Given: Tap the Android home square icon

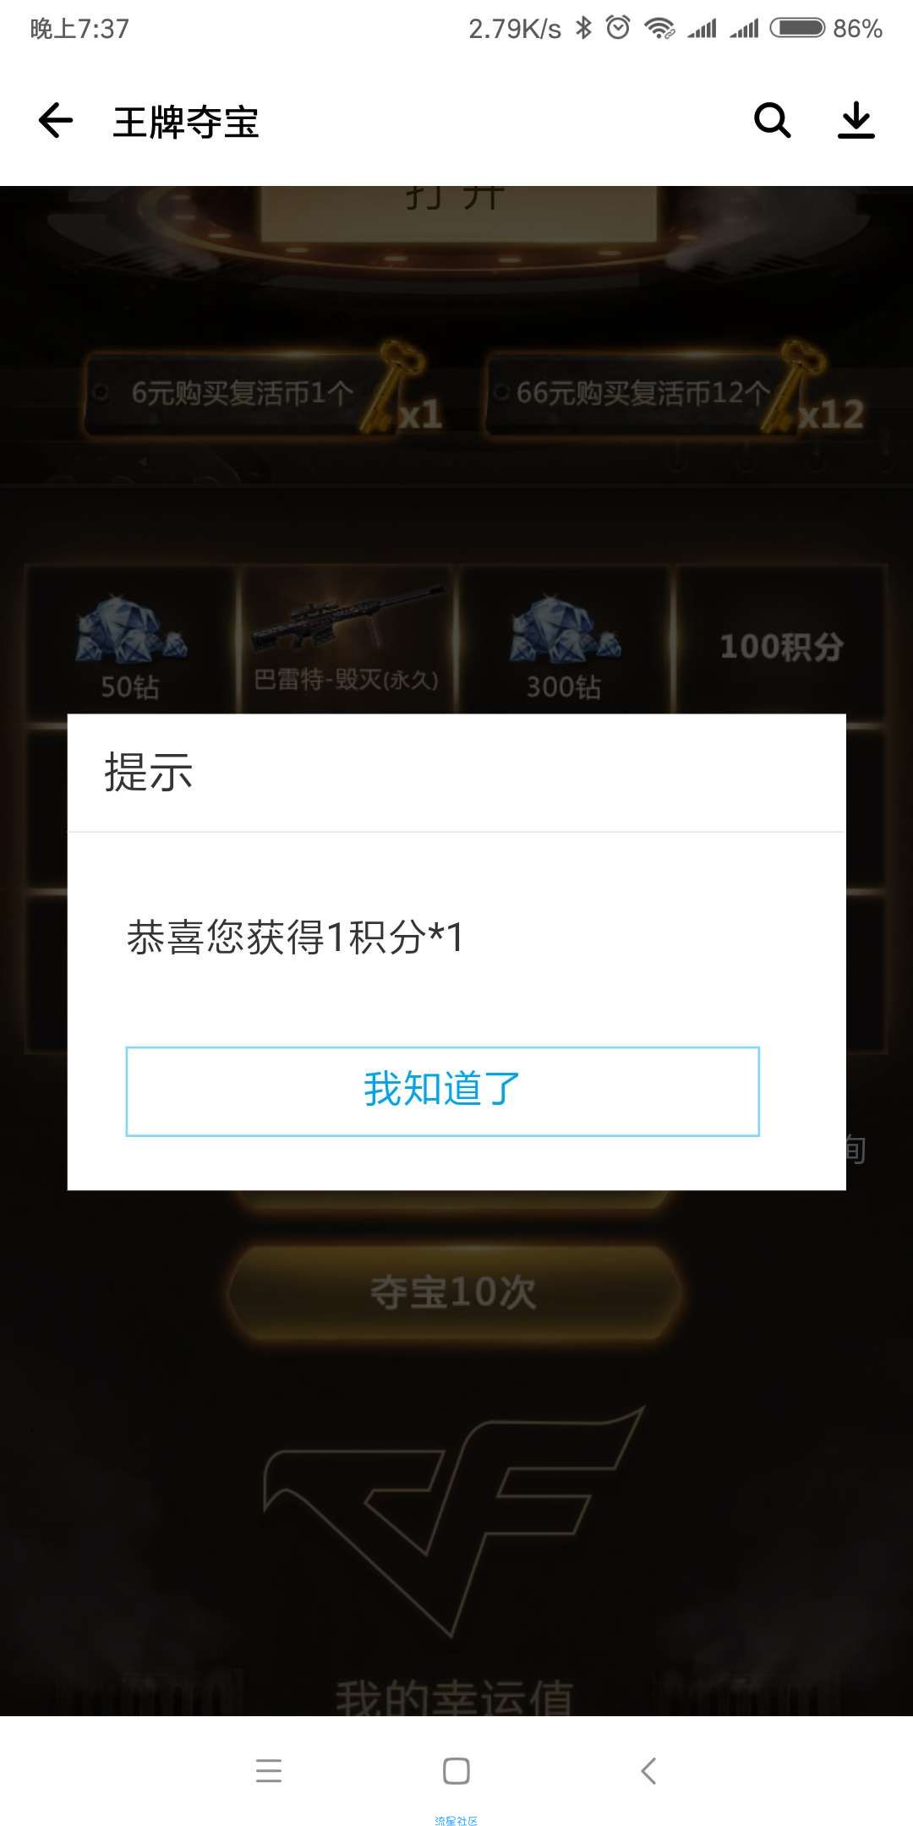Looking at the screenshot, I should [456, 1770].
